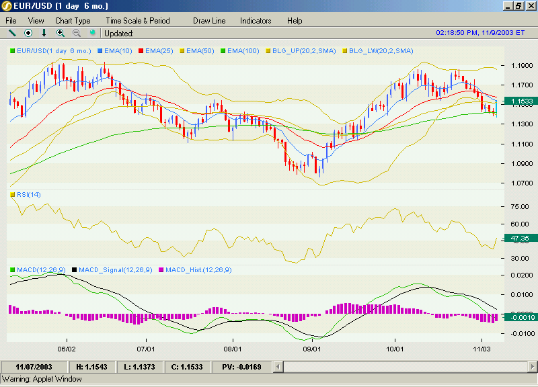Open the Indicators menu
This screenshot has height=387, width=538.
click(256, 21)
